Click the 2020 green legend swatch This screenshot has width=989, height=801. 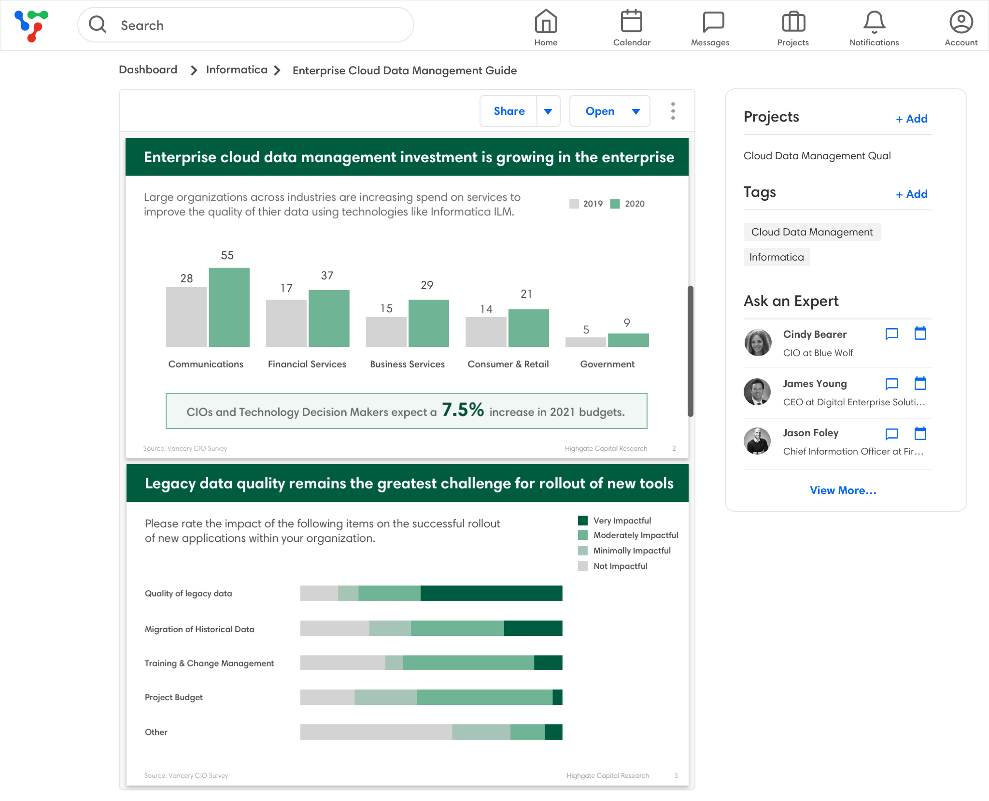615,204
